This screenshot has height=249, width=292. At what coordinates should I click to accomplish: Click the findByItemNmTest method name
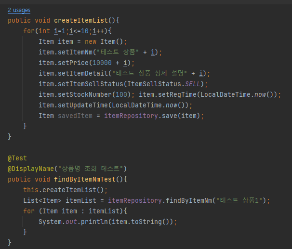(x=85, y=179)
